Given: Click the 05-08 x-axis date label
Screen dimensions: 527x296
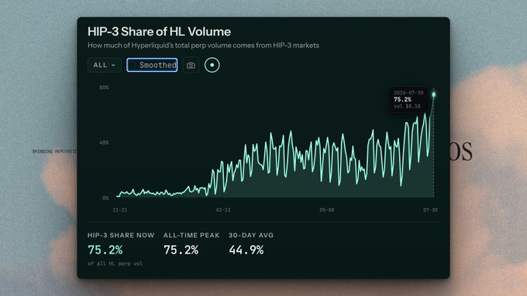Looking at the screenshot, I should point(327,210).
